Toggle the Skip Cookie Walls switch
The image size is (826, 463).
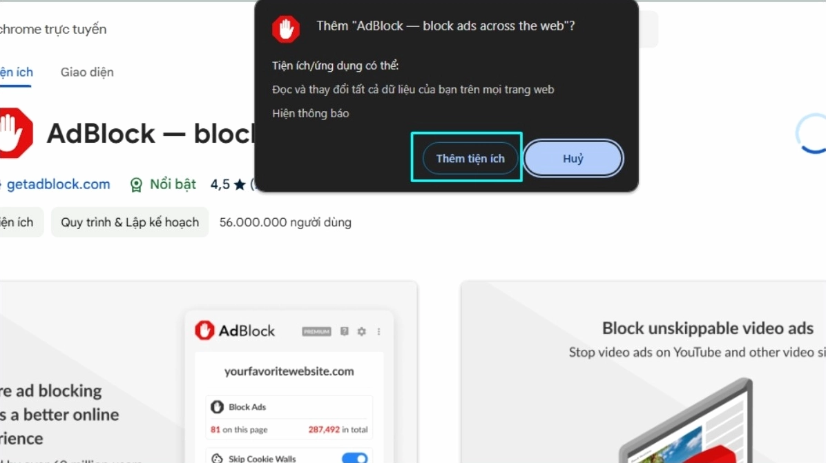tap(355, 457)
